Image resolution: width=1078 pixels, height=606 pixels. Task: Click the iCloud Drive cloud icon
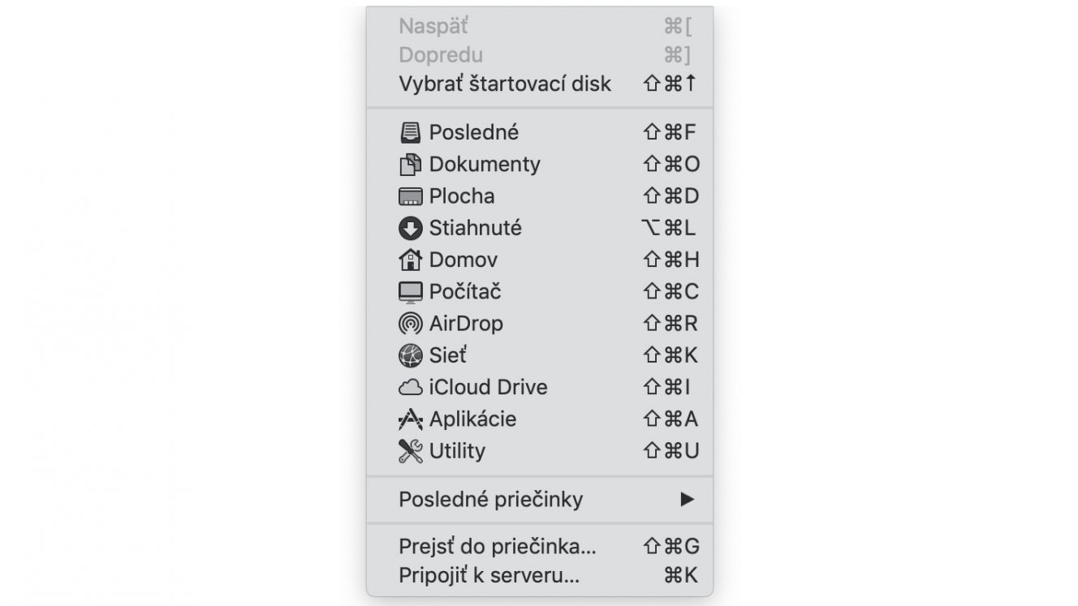[411, 388]
